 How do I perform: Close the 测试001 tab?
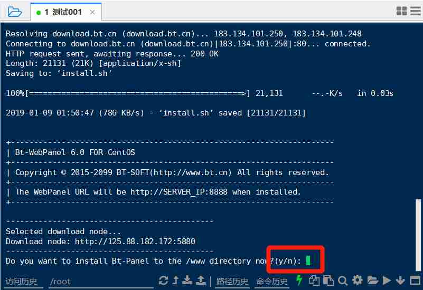[x=92, y=12]
